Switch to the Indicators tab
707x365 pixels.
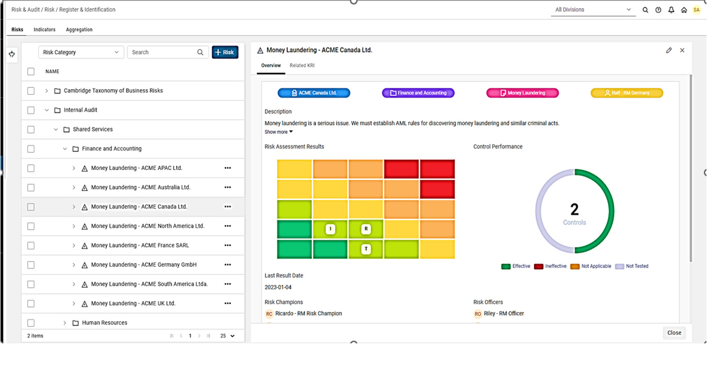click(x=44, y=30)
